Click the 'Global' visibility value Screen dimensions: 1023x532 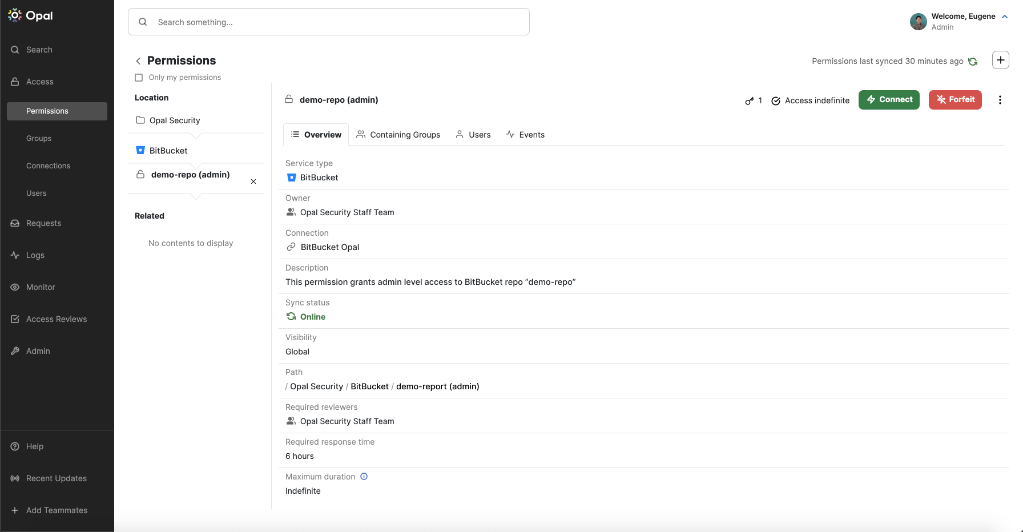297,352
